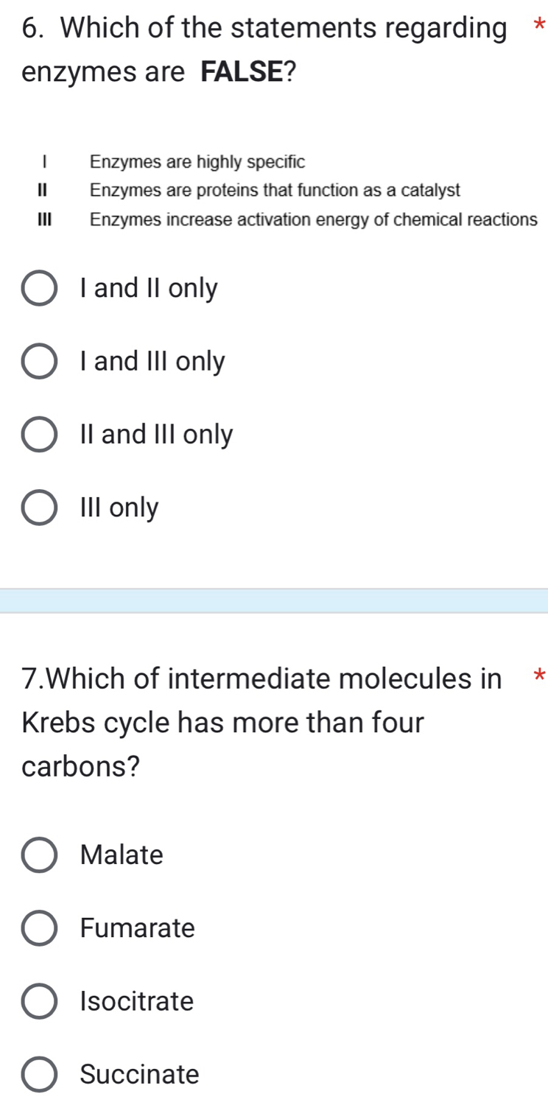Select the "III only" option
Image resolution: width=548 pixels, height=1119 pixels.
(41, 507)
